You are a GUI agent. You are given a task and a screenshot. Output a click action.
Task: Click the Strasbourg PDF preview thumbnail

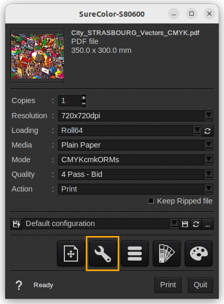(x=38, y=56)
